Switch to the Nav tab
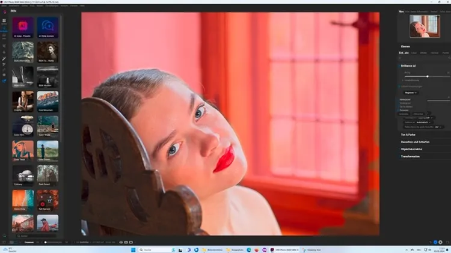 401,11
